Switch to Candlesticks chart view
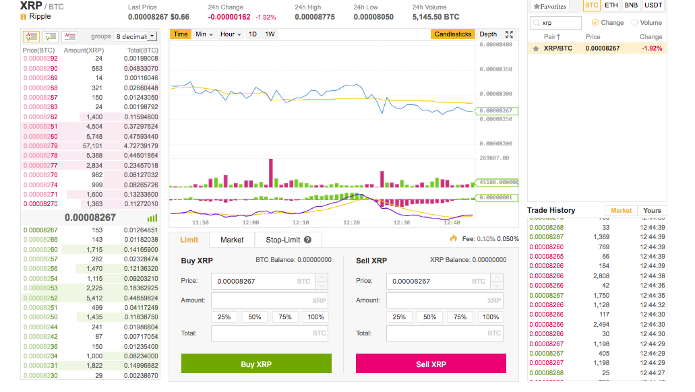This screenshot has width=695, height=392. [452, 34]
